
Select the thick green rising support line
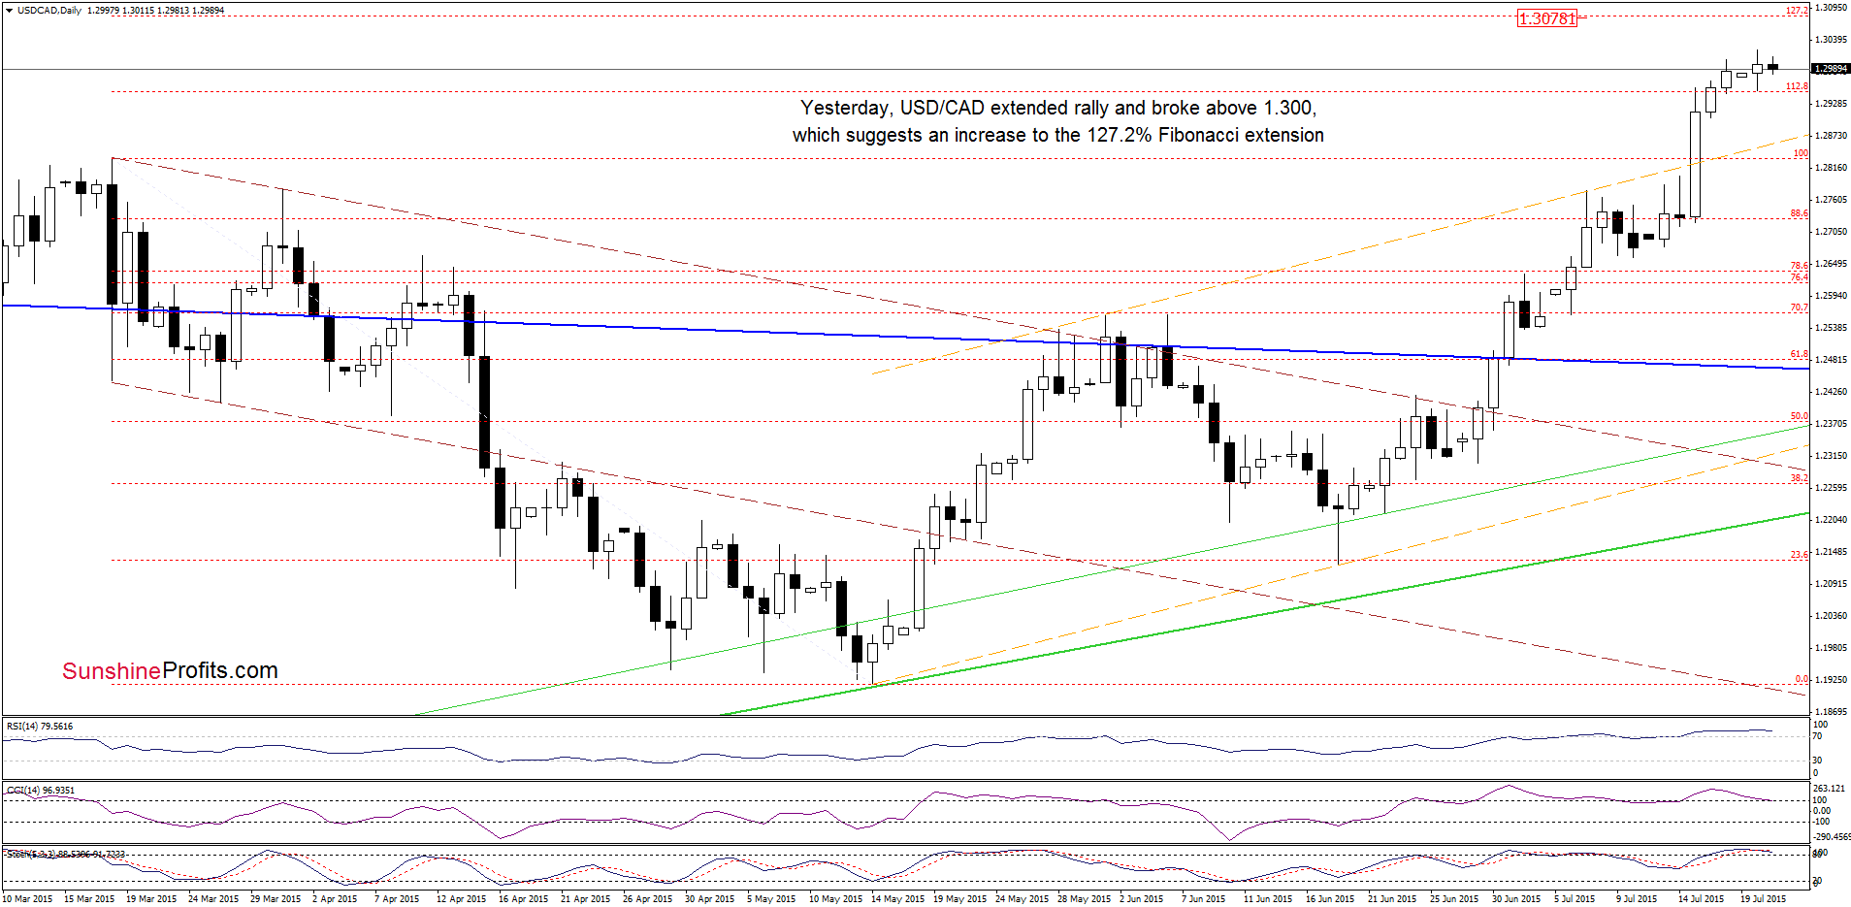[1266, 613]
